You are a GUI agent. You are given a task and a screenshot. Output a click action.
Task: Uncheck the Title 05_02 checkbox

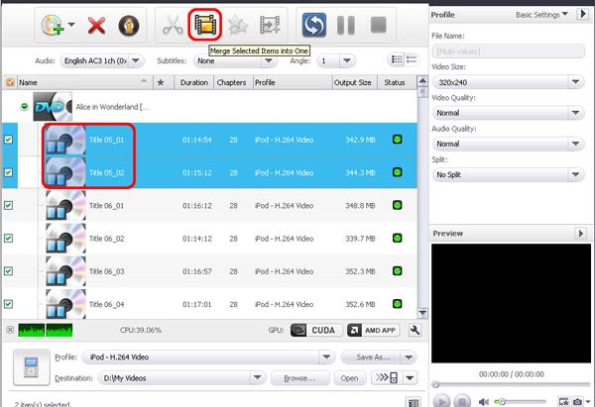(8, 172)
